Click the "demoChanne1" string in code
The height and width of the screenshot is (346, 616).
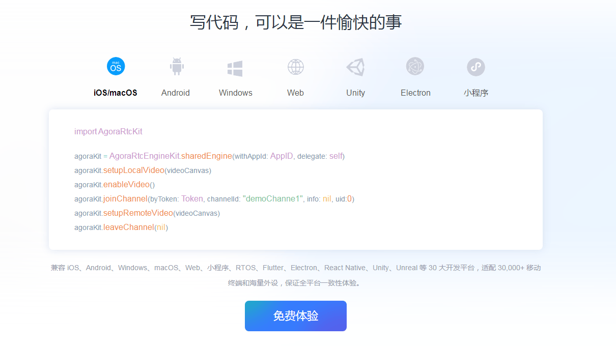(x=273, y=198)
